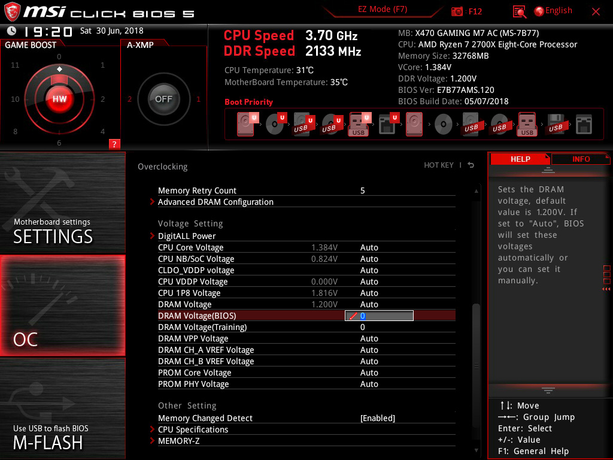
Task: Toggle Memory Changed Detect [Enabled] setting
Action: (378, 418)
